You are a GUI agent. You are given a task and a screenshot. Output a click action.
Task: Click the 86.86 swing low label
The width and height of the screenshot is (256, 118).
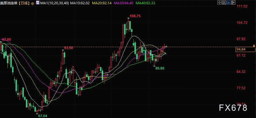click(x=160, y=68)
